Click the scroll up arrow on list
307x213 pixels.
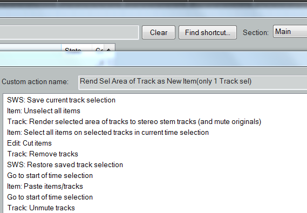[x=109, y=49]
